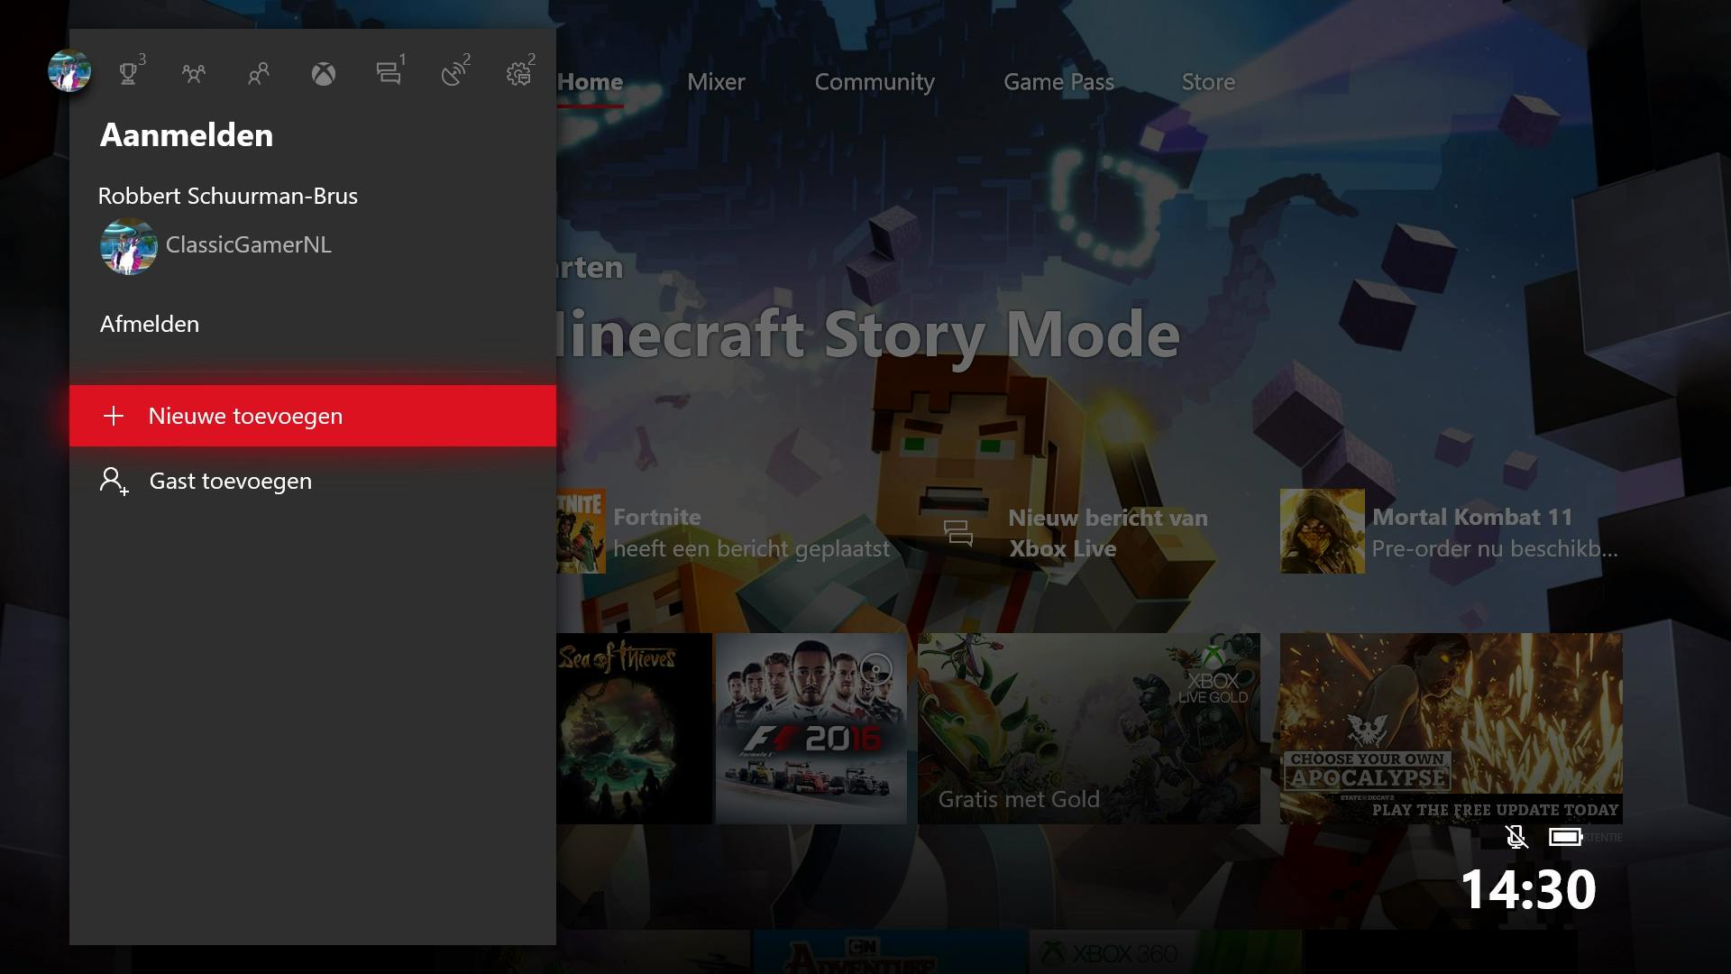Select the Xbox logo home icon
Viewport: 1731px width, 974px height.
pos(324,73)
